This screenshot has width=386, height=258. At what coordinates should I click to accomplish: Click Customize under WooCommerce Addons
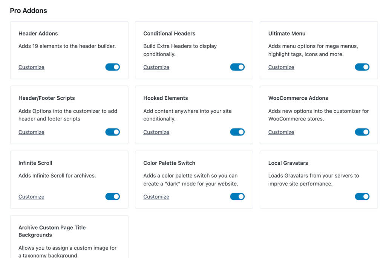281,132
